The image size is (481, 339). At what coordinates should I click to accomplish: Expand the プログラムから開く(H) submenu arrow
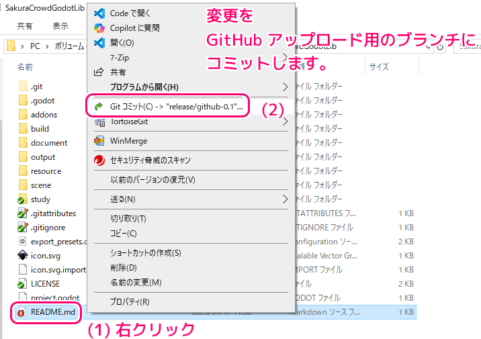[285, 87]
